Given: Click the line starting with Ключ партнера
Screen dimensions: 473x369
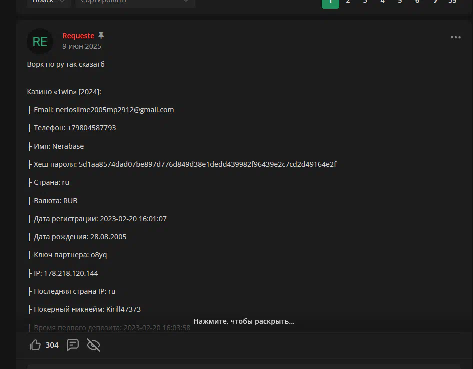Looking at the screenshot, I should pyautogui.click(x=67, y=255).
